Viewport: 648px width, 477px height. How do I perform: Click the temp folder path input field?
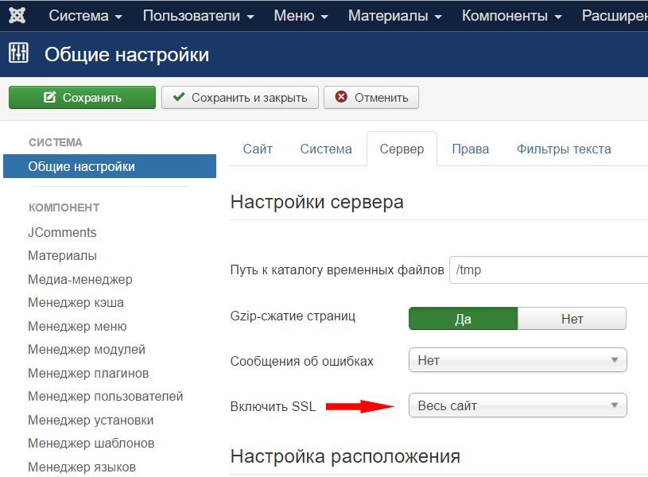point(549,270)
